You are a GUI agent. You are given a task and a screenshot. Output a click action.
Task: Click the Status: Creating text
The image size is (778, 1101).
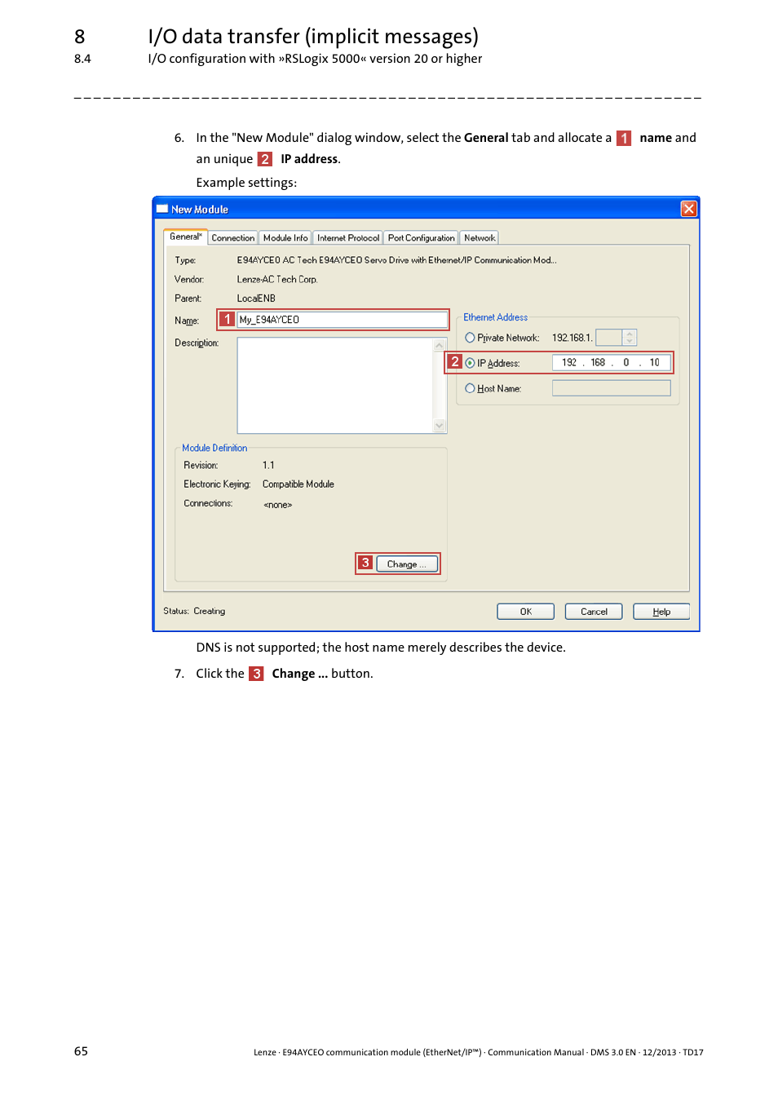click(194, 611)
